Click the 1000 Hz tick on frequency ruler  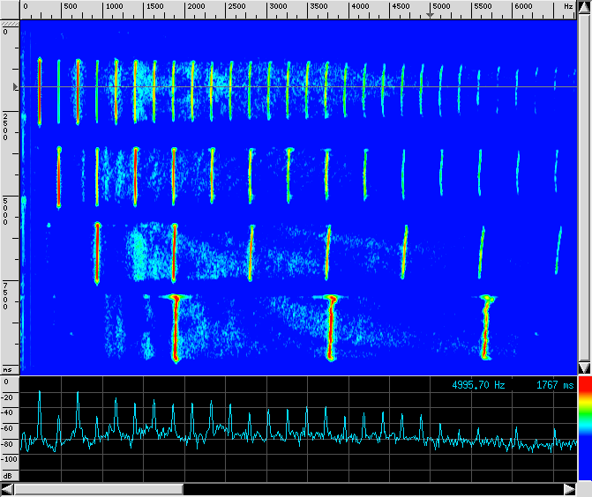(x=114, y=7)
